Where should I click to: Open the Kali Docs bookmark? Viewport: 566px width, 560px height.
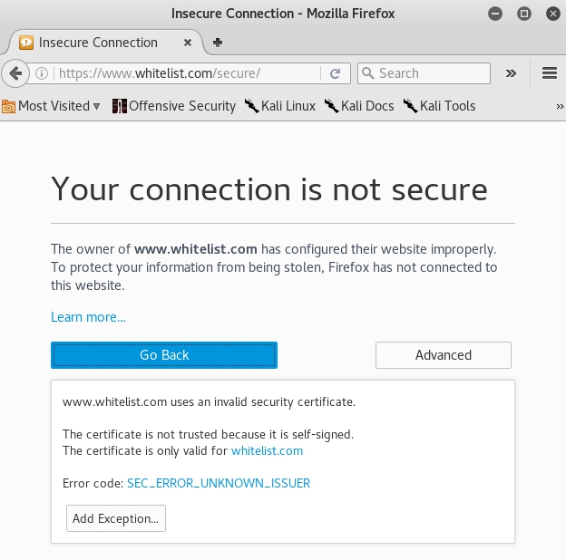[359, 106]
